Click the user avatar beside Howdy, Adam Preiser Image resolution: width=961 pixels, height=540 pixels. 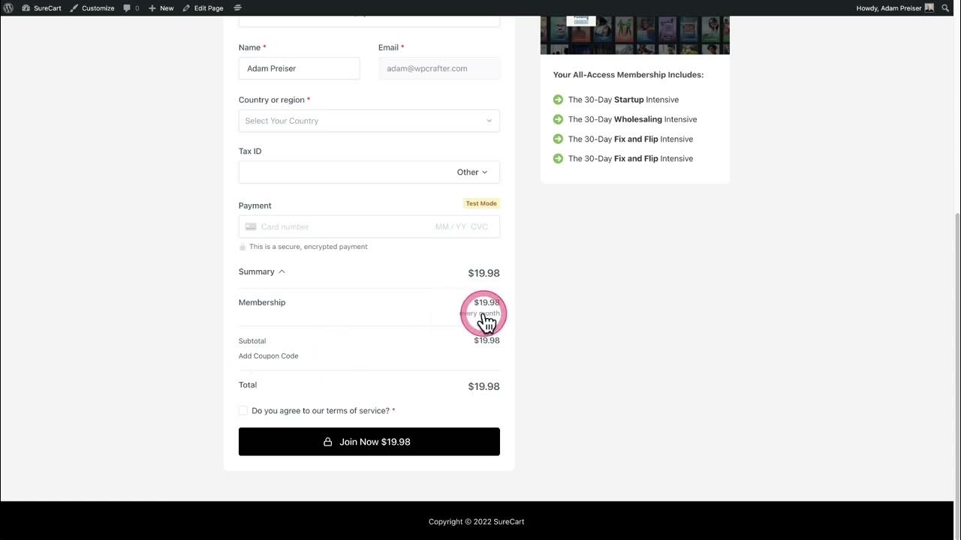[929, 7]
